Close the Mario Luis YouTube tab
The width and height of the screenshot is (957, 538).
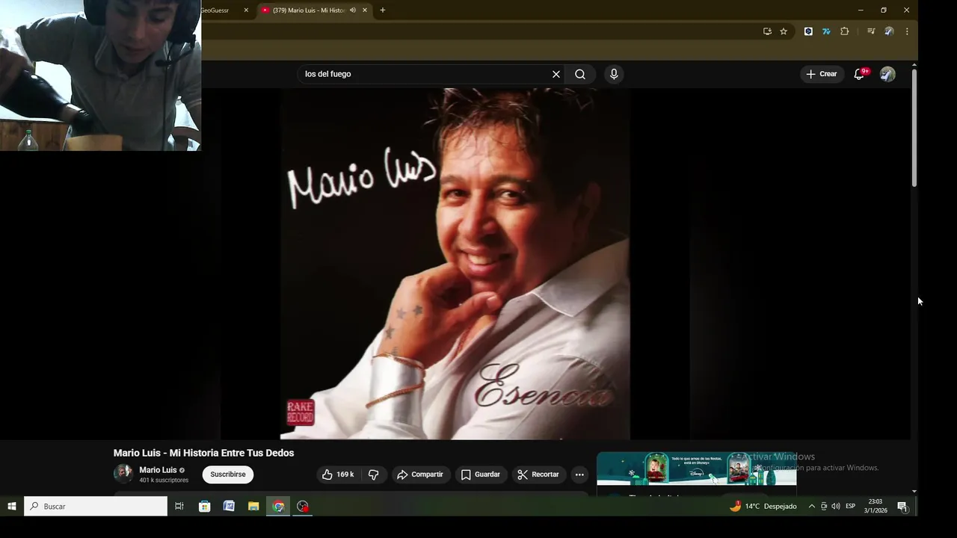365,10
